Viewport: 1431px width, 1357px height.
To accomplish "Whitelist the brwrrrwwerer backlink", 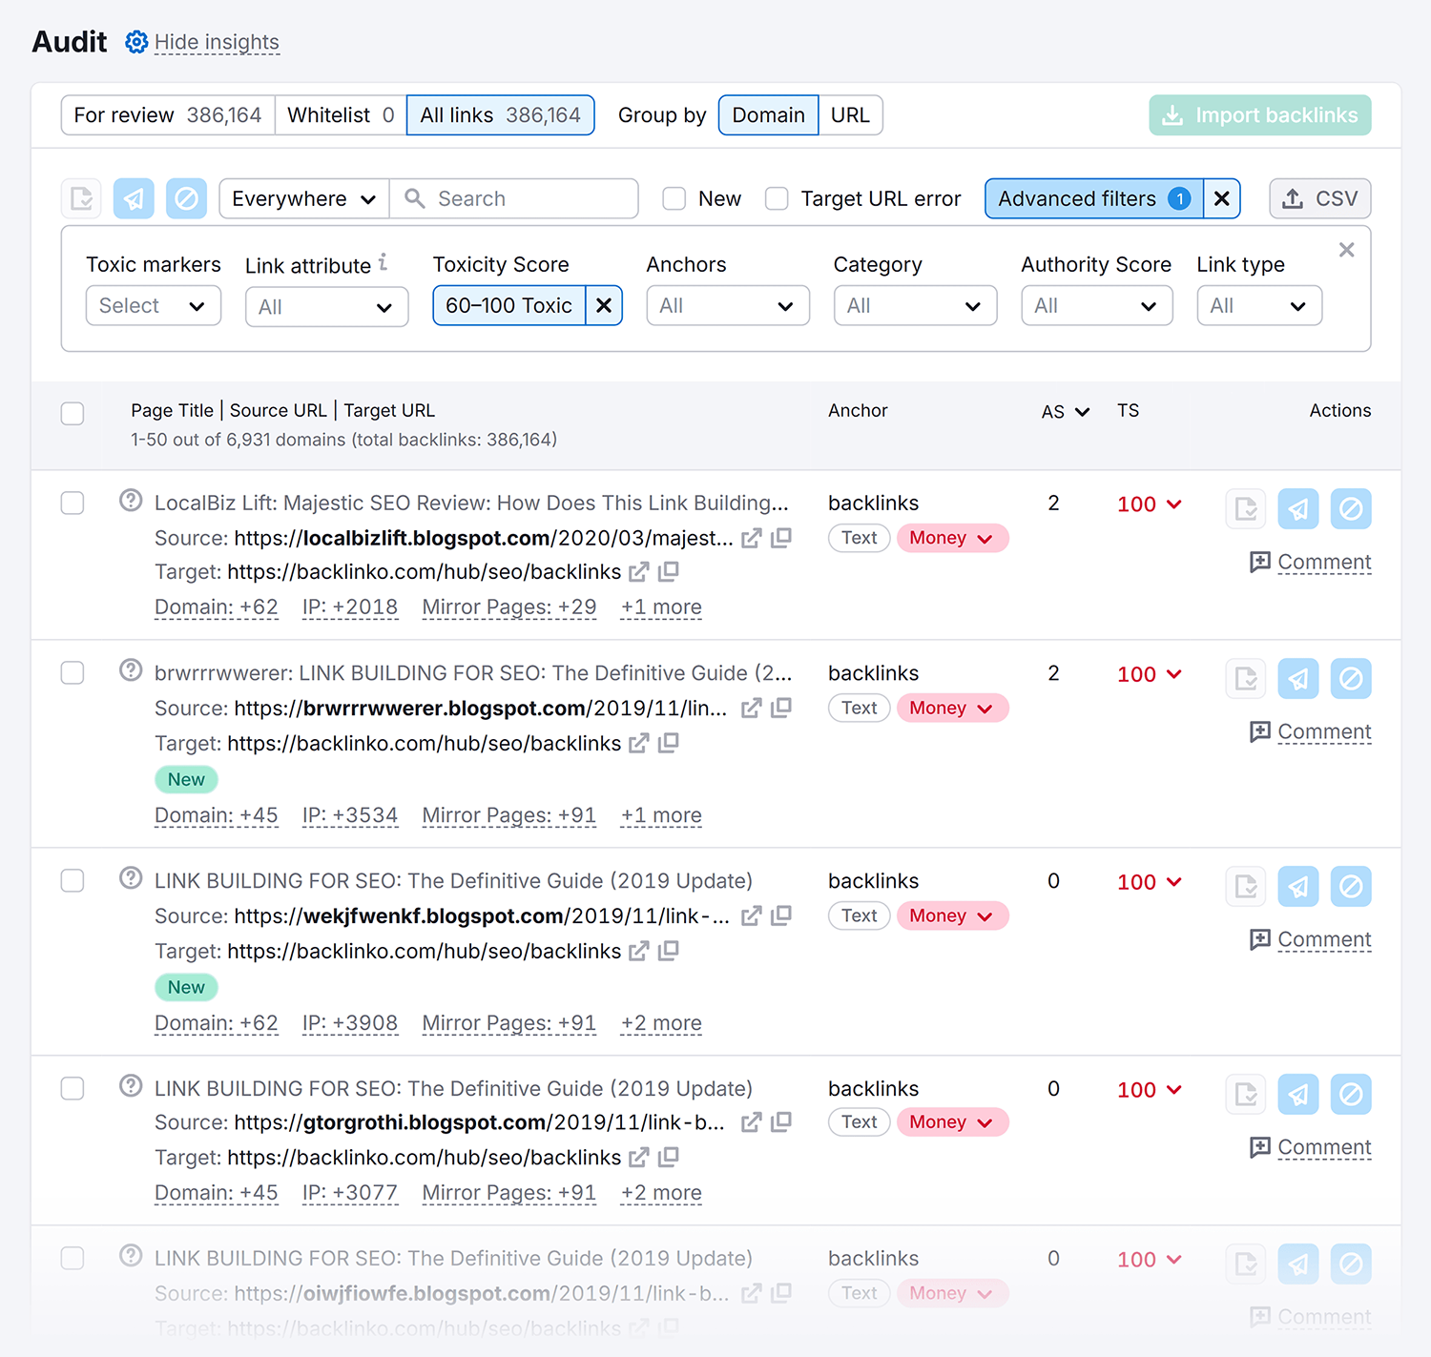I will tap(1246, 679).
